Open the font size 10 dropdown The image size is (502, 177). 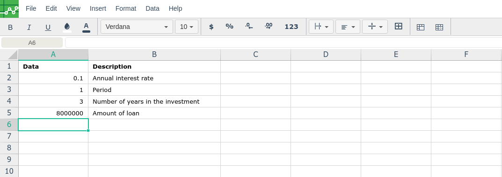[187, 27]
